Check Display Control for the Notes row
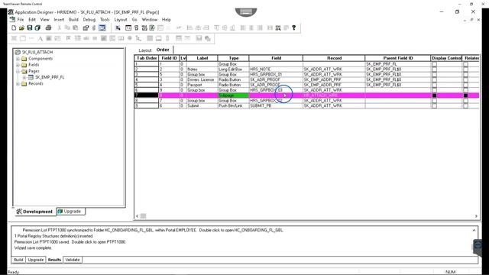 tap(434, 70)
